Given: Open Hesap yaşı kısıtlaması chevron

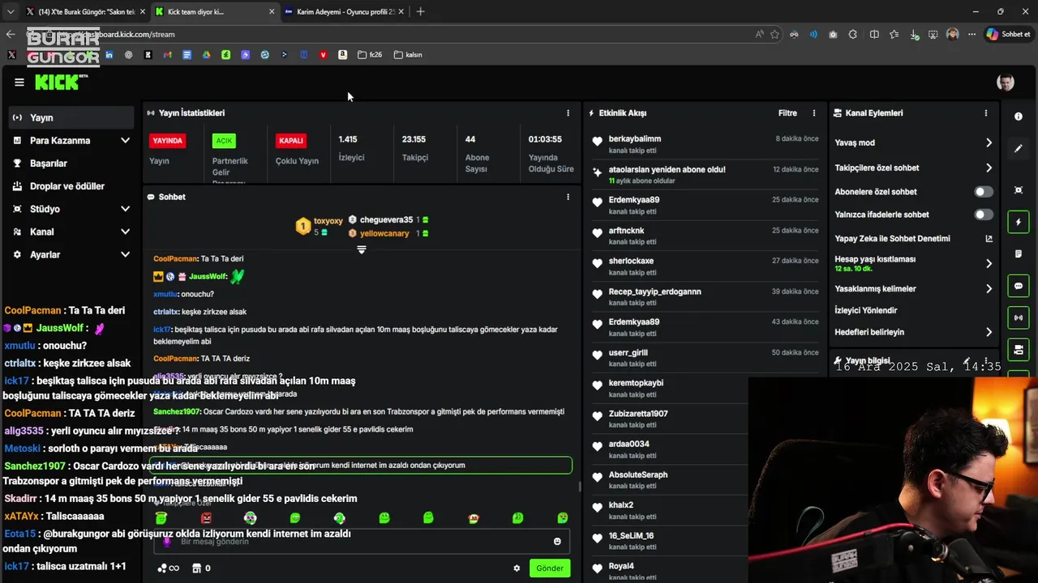Looking at the screenshot, I should (989, 263).
